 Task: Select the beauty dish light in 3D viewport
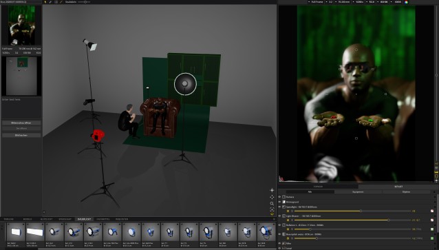point(185,83)
